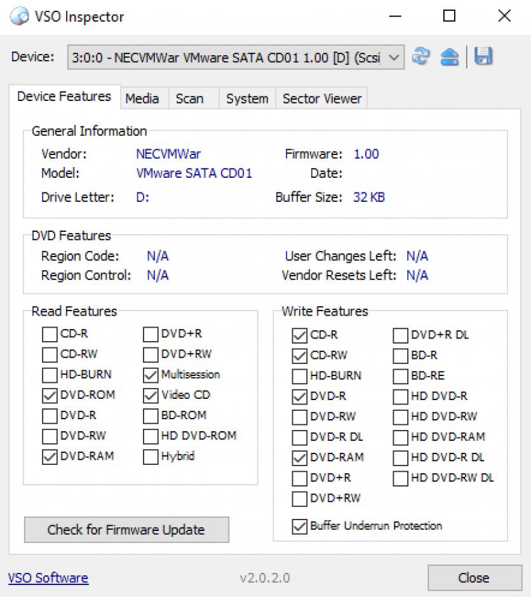Uncheck CD-RW in Write Features

300,356
